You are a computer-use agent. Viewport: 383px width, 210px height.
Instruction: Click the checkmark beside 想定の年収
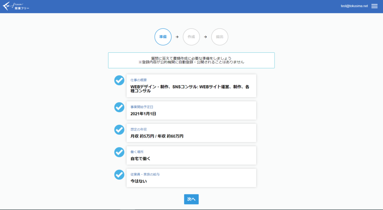tap(119, 130)
